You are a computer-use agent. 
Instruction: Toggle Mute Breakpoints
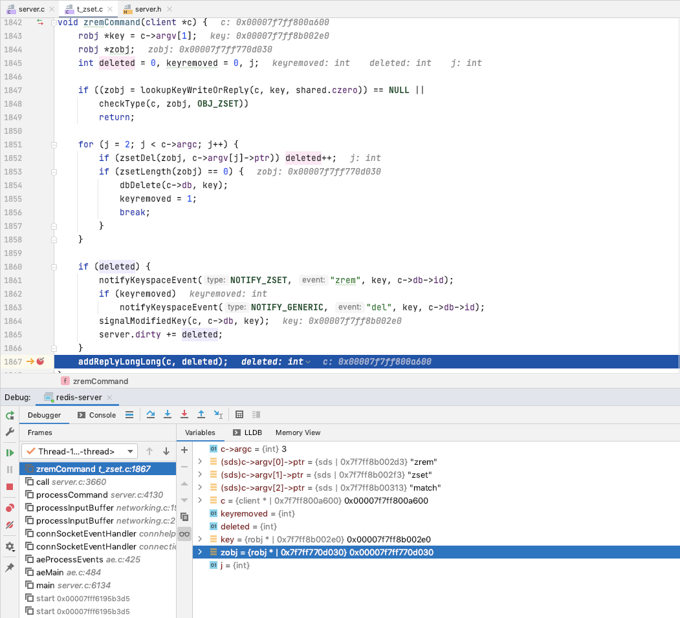[x=10, y=525]
